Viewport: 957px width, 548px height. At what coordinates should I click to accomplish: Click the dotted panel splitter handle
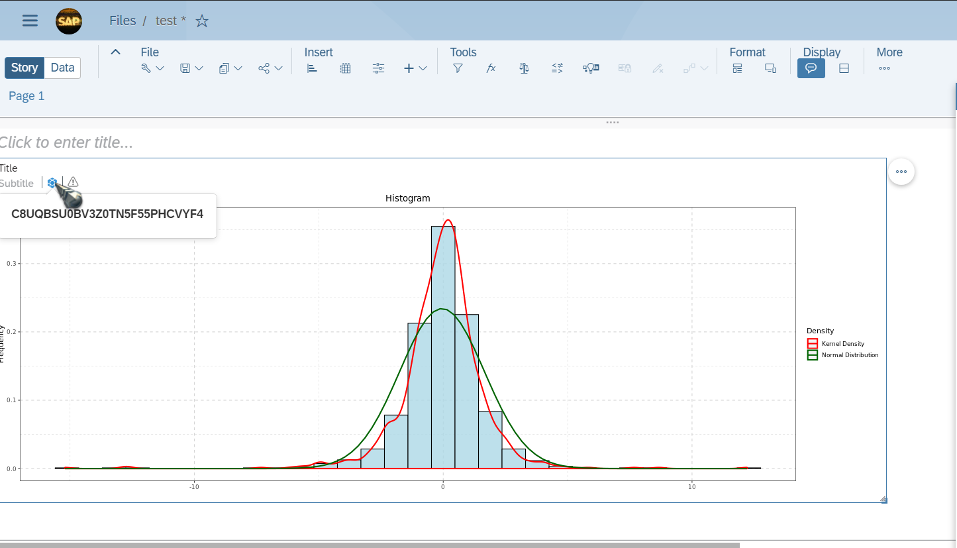coord(613,123)
